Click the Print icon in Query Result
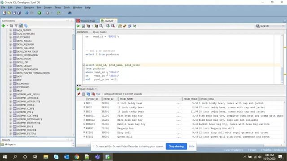This screenshot has width=287, height=161. [83, 94]
